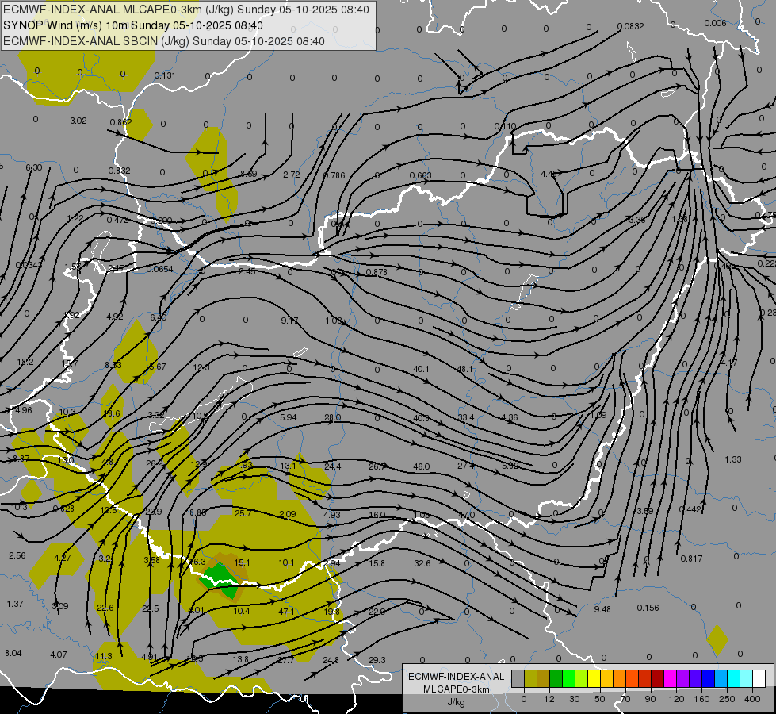Screen dimensions: 776x714
Task: Click the map value 15.1
Action: pyautogui.click(x=242, y=562)
